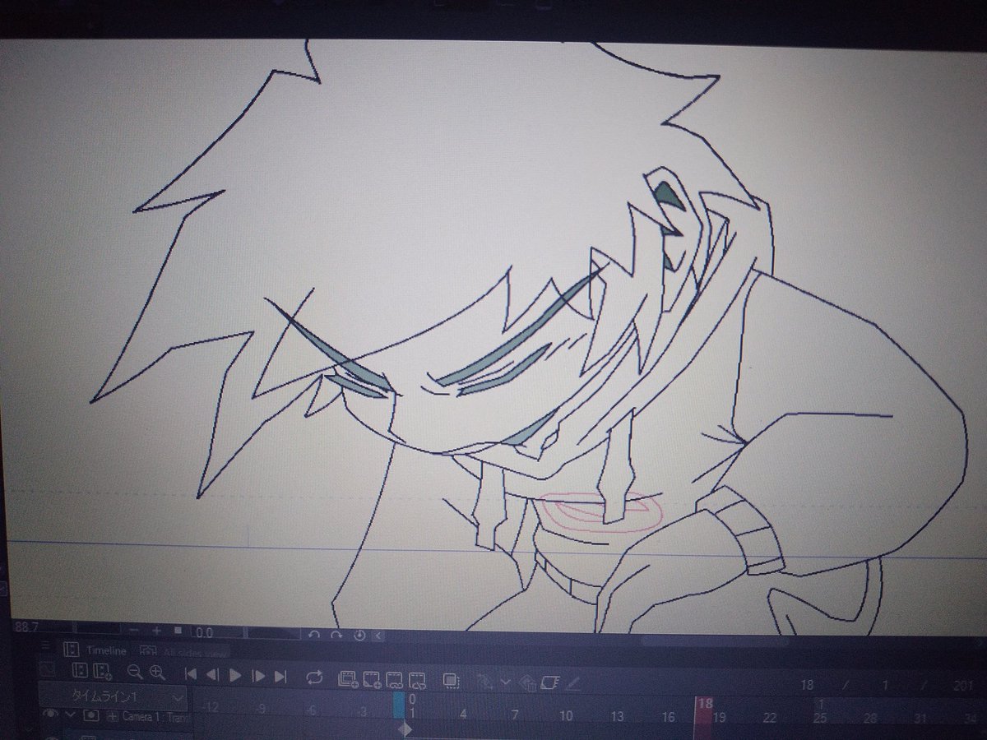Viewport: 987px width, 740px height.
Task: Add a new animation cel
Action: point(372,679)
